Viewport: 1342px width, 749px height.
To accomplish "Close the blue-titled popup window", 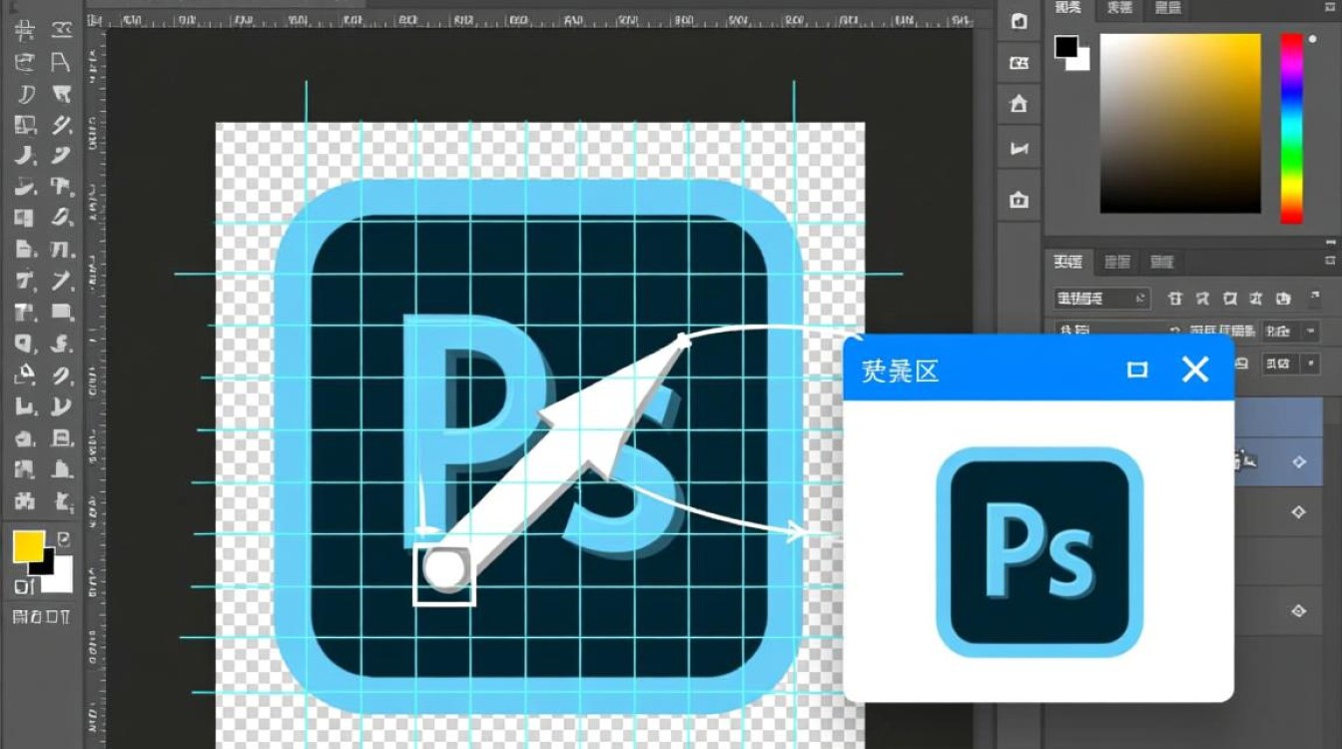I will pos(1195,370).
